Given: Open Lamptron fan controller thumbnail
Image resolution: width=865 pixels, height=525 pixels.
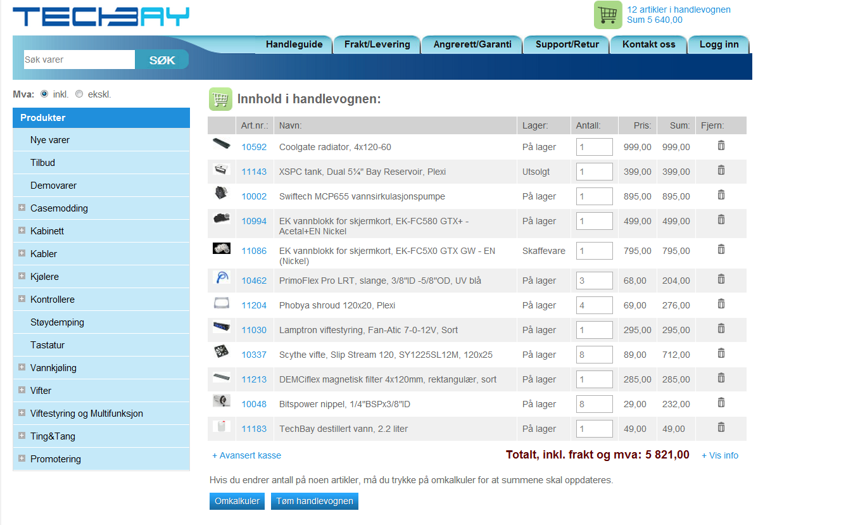Looking at the screenshot, I should pyautogui.click(x=222, y=327).
